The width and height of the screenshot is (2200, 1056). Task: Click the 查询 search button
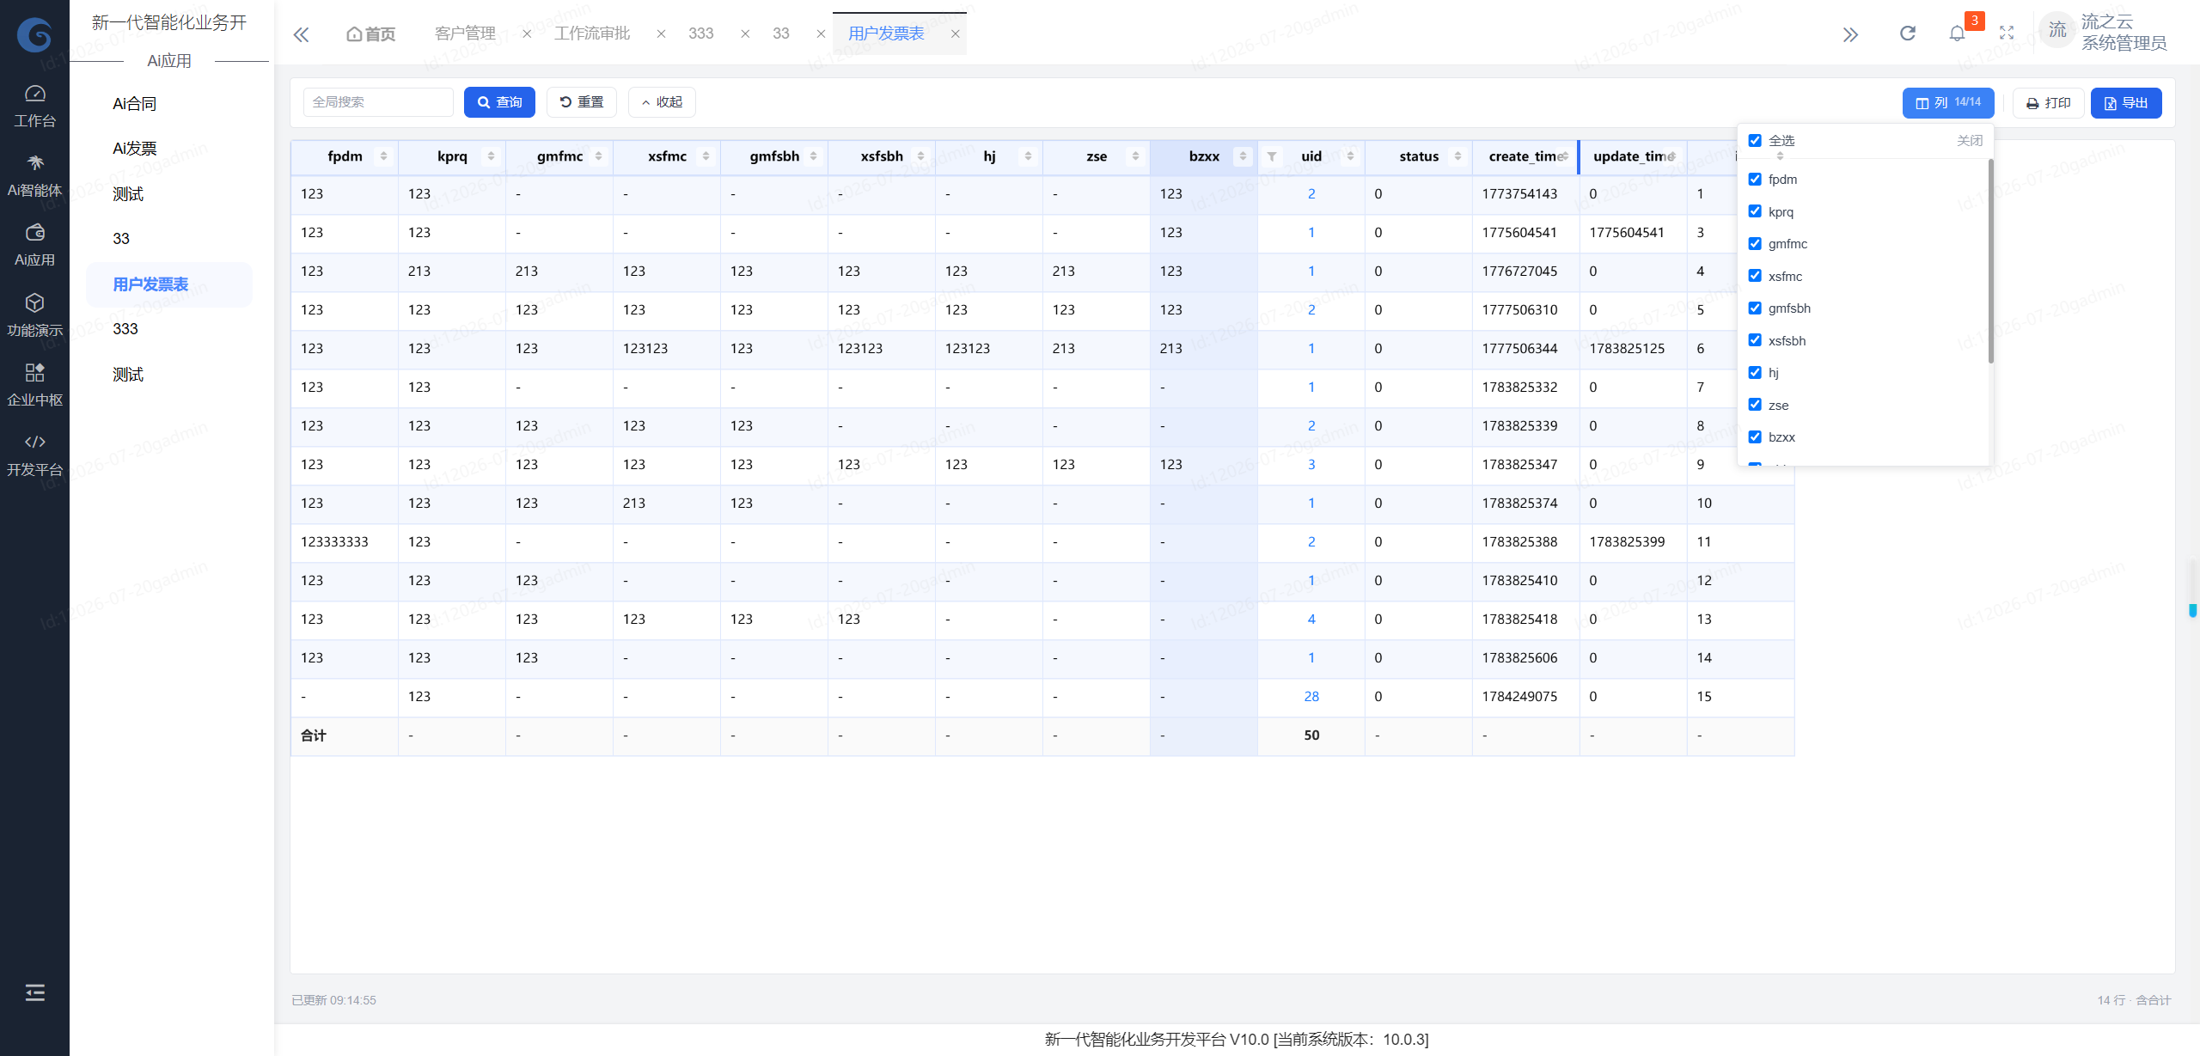tap(499, 102)
